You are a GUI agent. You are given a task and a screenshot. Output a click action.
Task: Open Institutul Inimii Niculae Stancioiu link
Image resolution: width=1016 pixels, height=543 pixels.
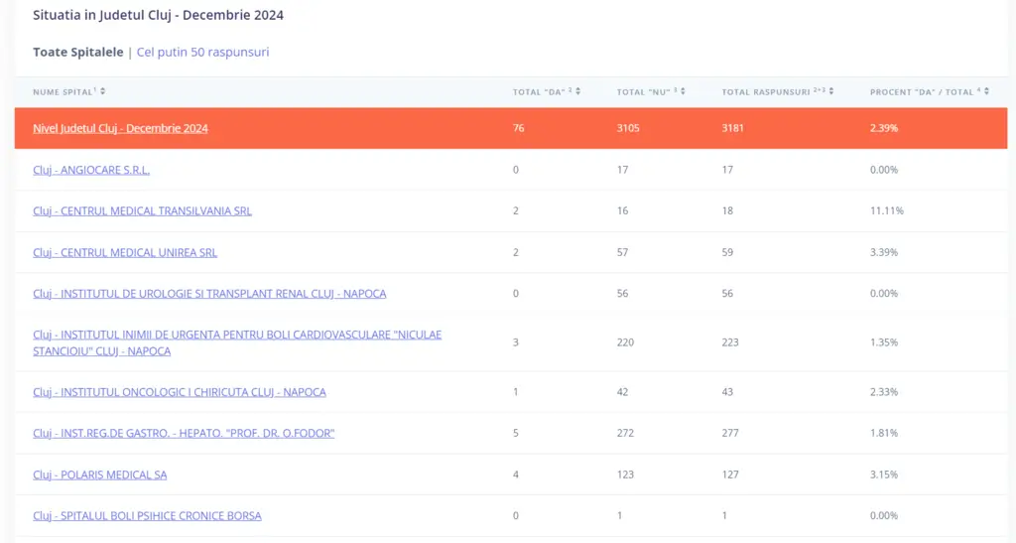click(x=237, y=342)
